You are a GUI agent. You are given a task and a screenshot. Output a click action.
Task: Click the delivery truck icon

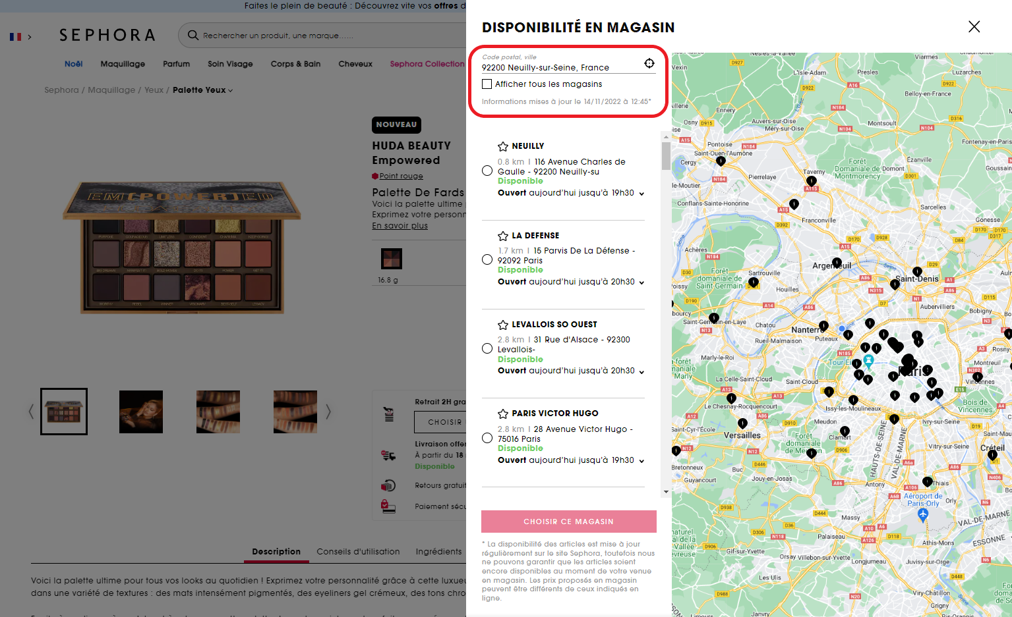point(388,455)
